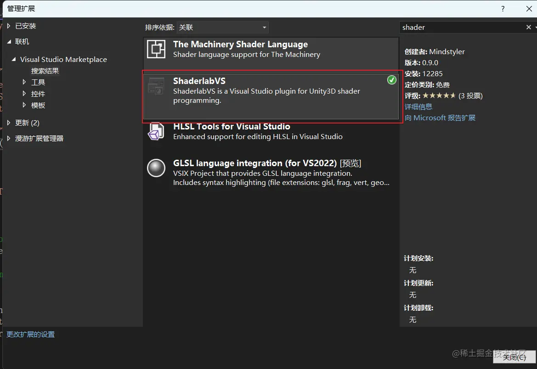Select the 更新 (2) label
The height and width of the screenshot is (369, 537).
28,123
